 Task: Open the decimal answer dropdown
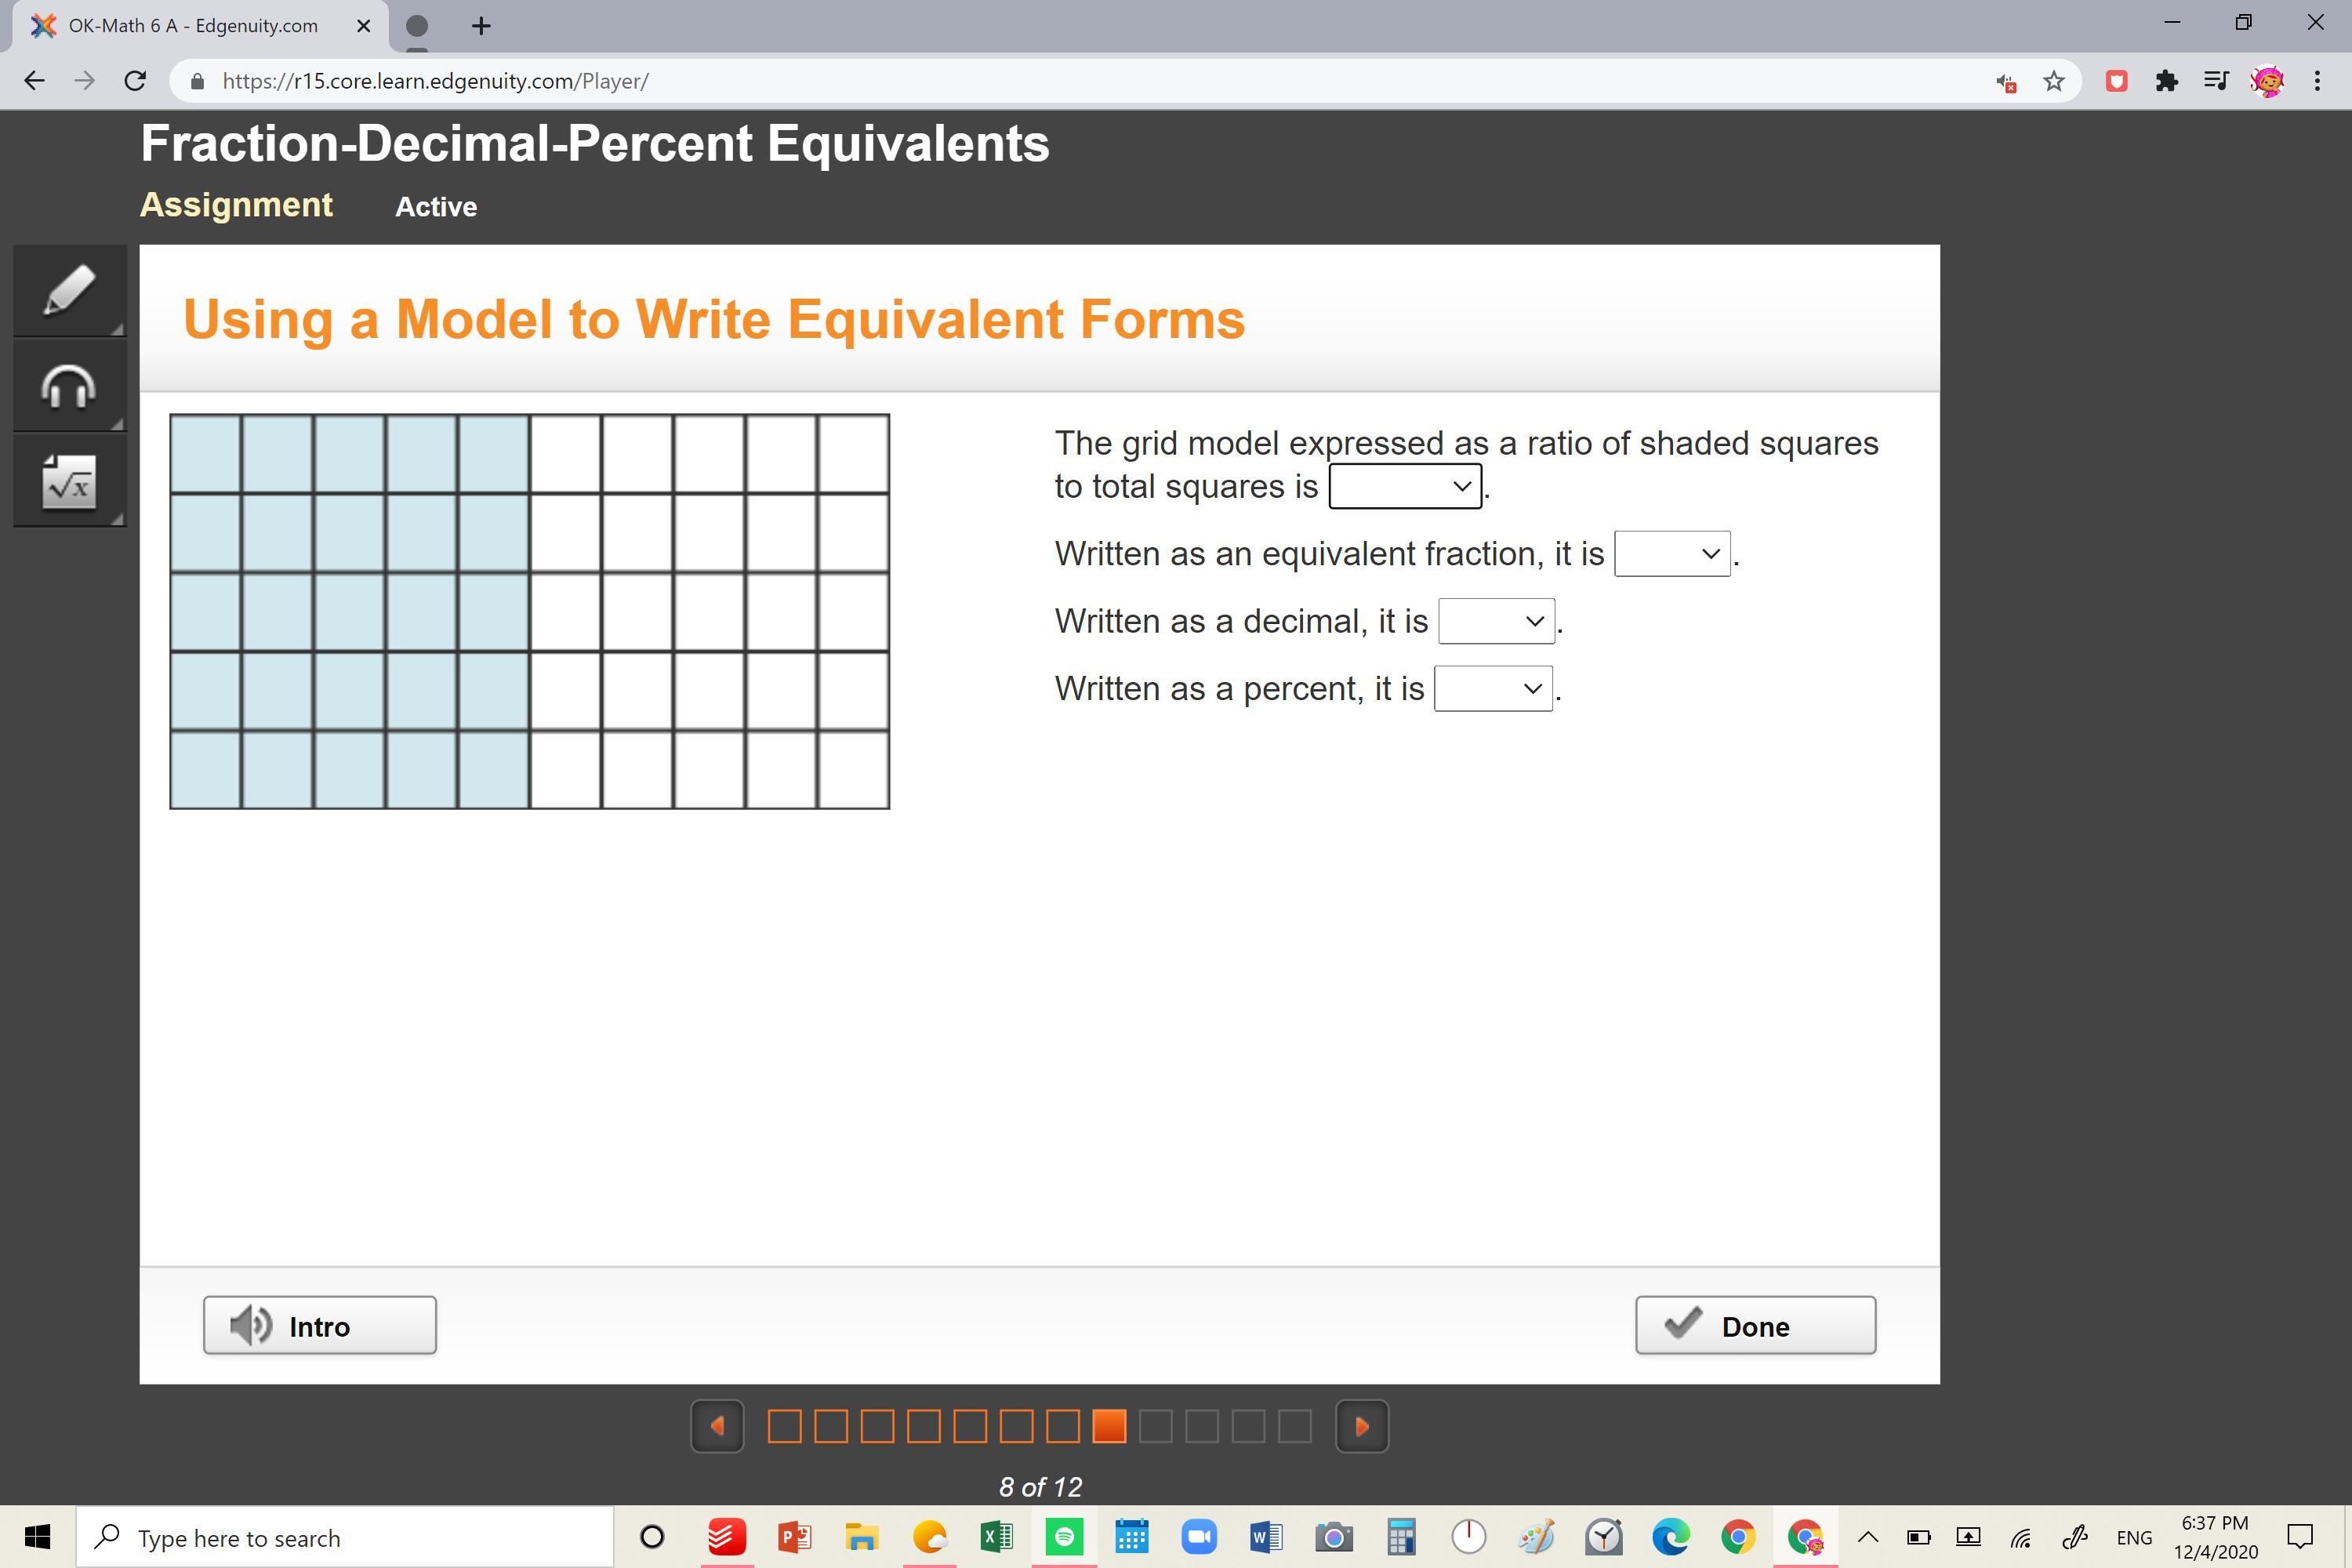[x=1495, y=621]
